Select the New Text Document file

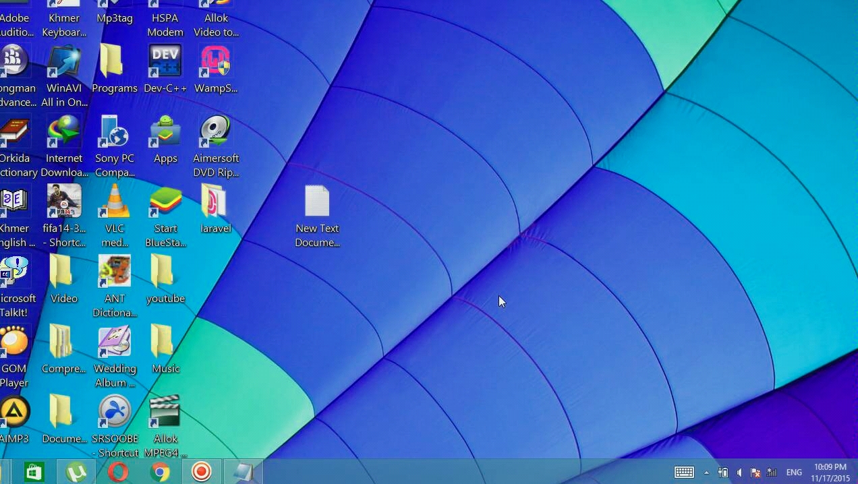[317, 216]
